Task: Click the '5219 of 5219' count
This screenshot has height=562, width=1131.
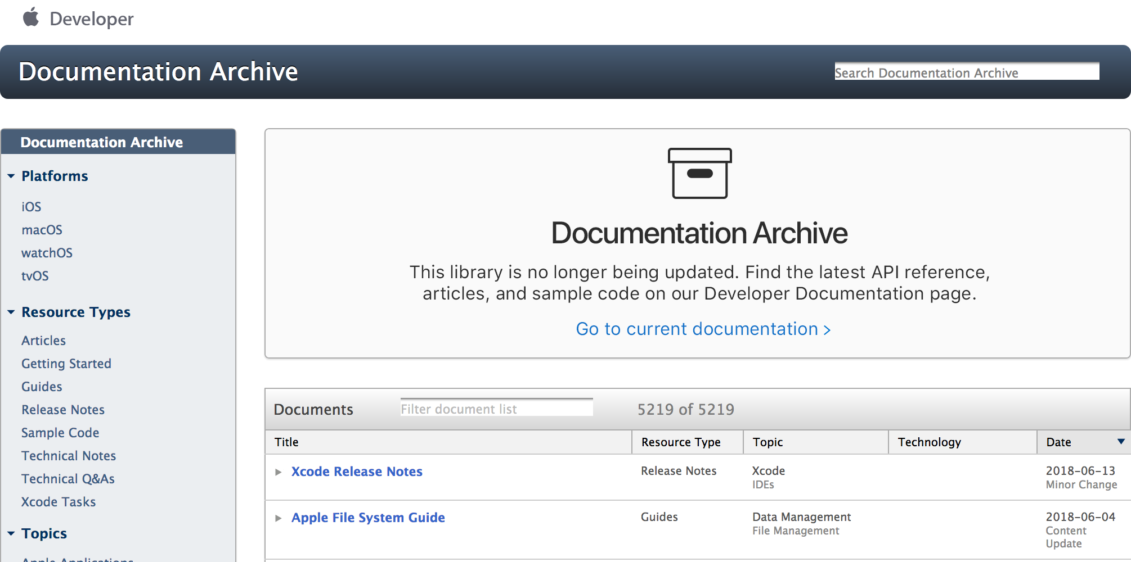Action: point(686,409)
